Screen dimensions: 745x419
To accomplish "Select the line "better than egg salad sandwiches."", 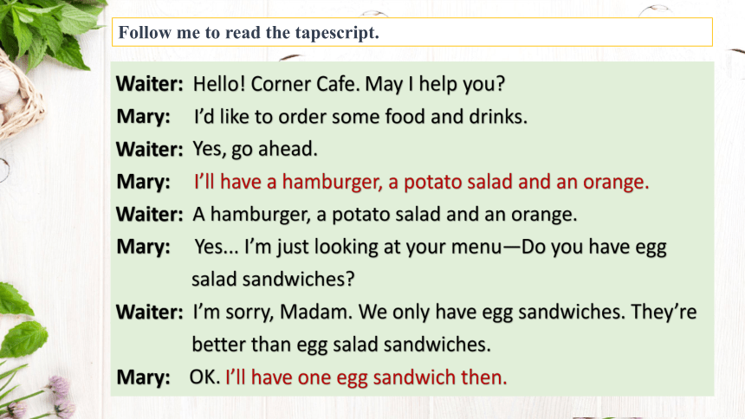I will pyautogui.click(x=341, y=345).
